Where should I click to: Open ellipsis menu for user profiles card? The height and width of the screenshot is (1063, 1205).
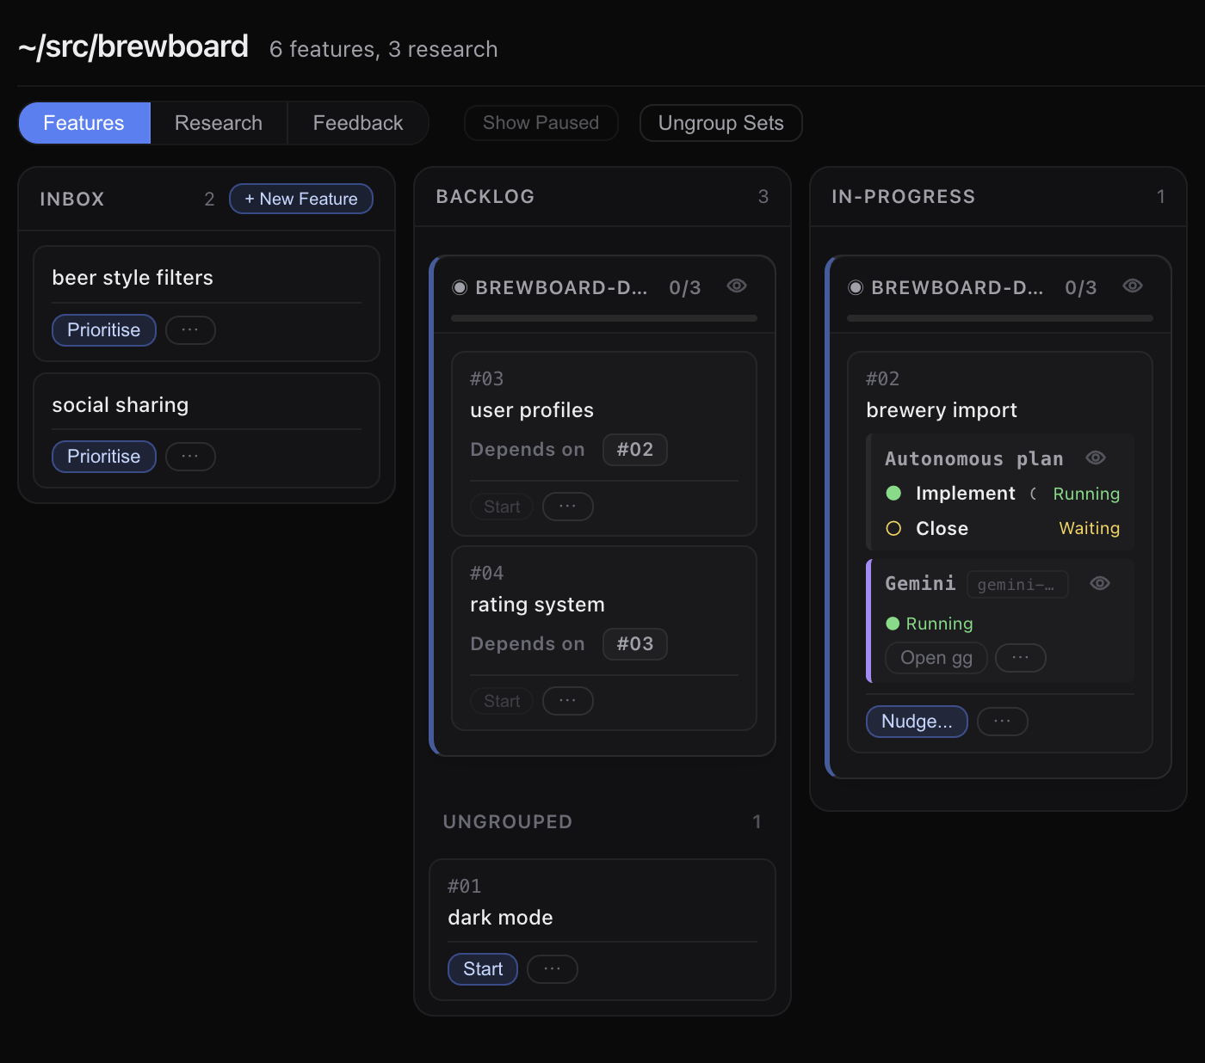pyautogui.click(x=567, y=507)
